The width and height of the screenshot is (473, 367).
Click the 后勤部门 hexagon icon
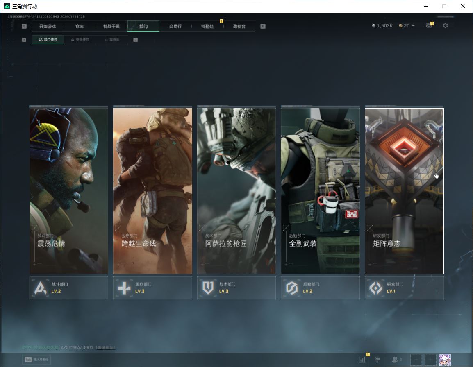coord(292,288)
